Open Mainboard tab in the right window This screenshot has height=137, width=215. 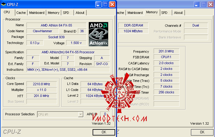pyautogui.click(x=135, y=13)
